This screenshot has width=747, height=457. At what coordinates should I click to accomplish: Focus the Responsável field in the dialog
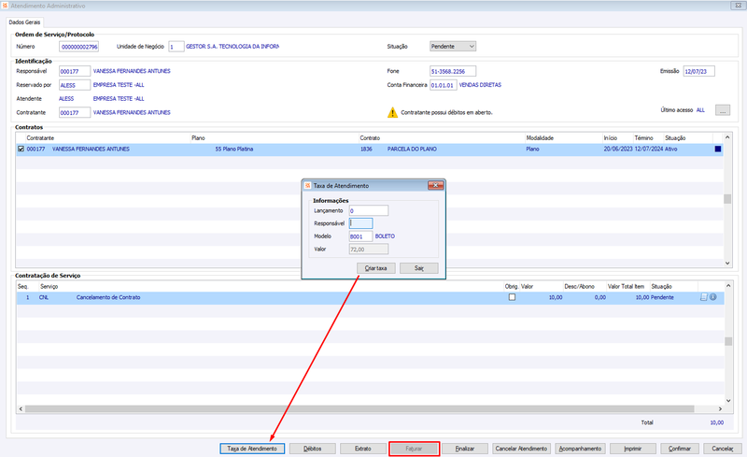[x=360, y=223]
